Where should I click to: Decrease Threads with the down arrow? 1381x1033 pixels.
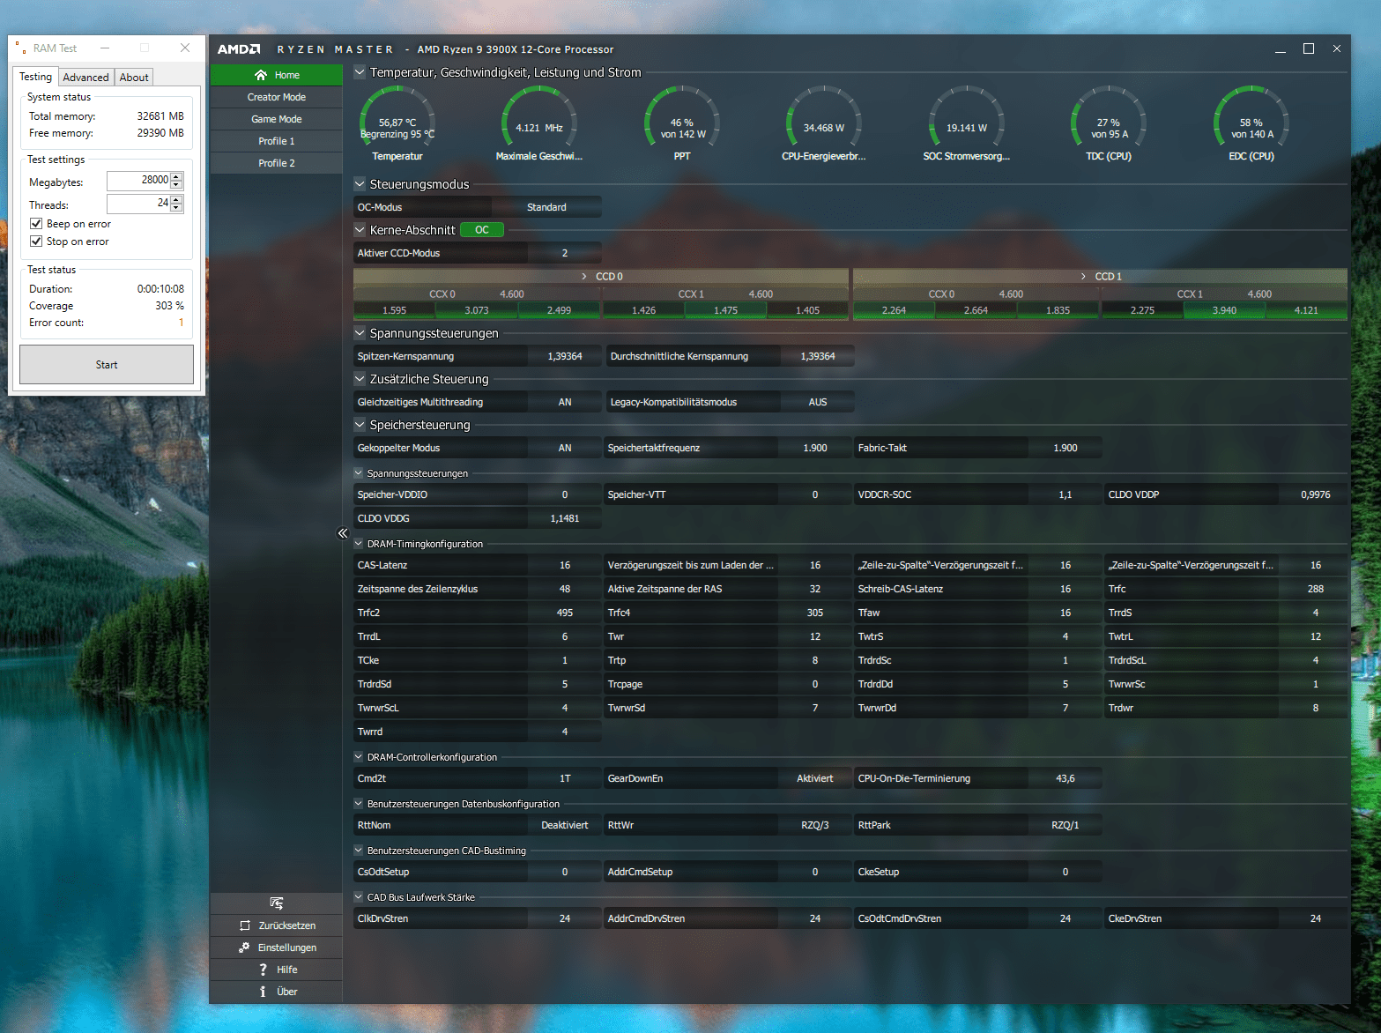[x=177, y=208]
